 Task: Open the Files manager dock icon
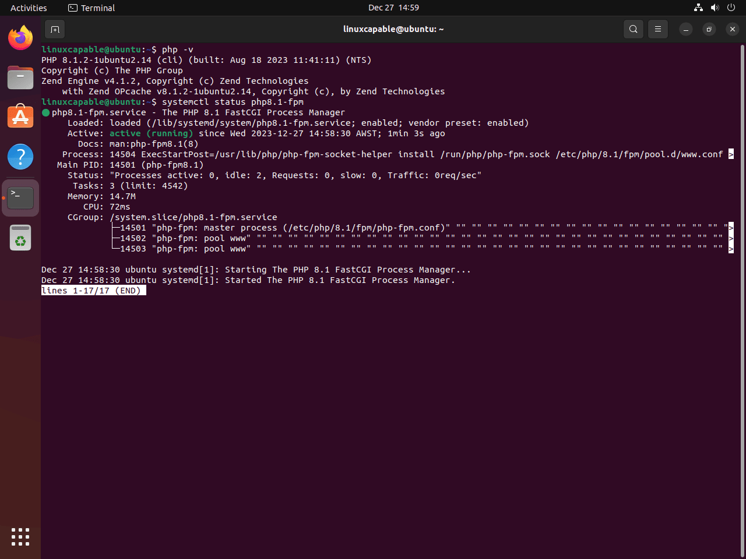tap(20, 77)
